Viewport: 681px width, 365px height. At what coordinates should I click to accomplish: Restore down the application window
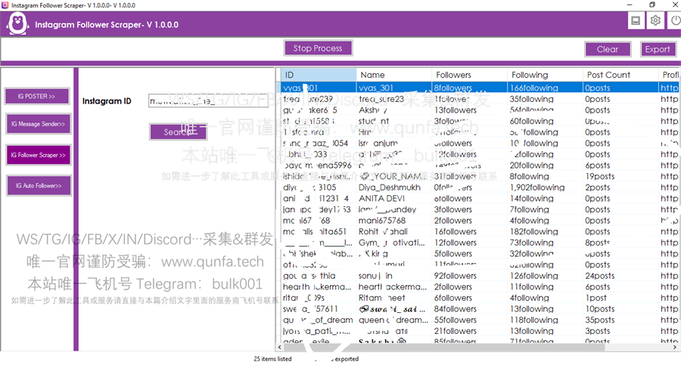(x=652, y=5)
